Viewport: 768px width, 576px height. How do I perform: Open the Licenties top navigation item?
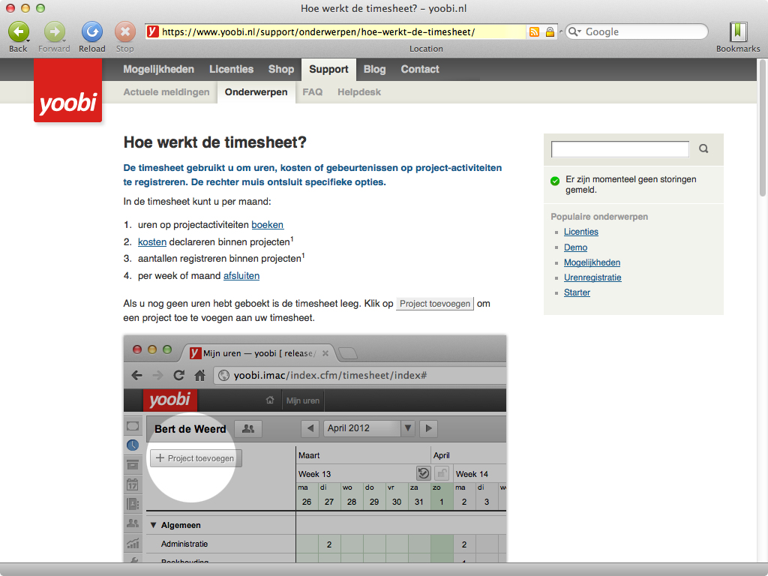coord(231,69)
